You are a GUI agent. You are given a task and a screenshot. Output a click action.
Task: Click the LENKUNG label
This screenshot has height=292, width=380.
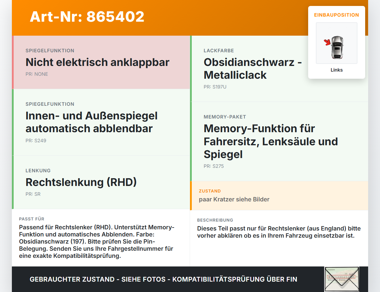point(38,171)
